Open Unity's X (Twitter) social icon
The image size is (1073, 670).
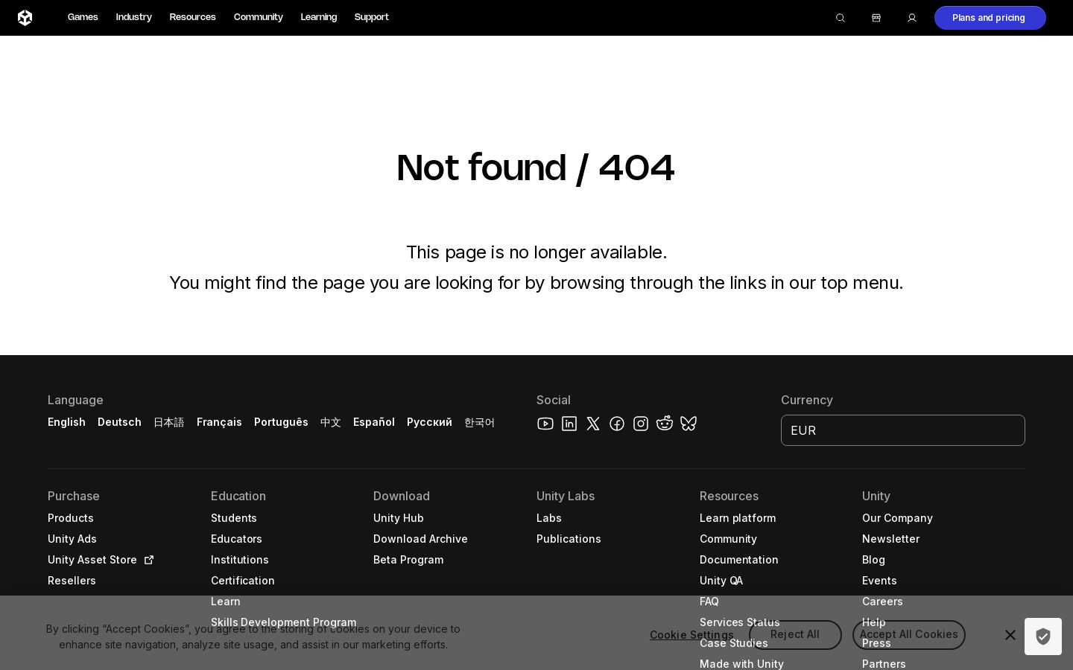[x=593, y=424]
